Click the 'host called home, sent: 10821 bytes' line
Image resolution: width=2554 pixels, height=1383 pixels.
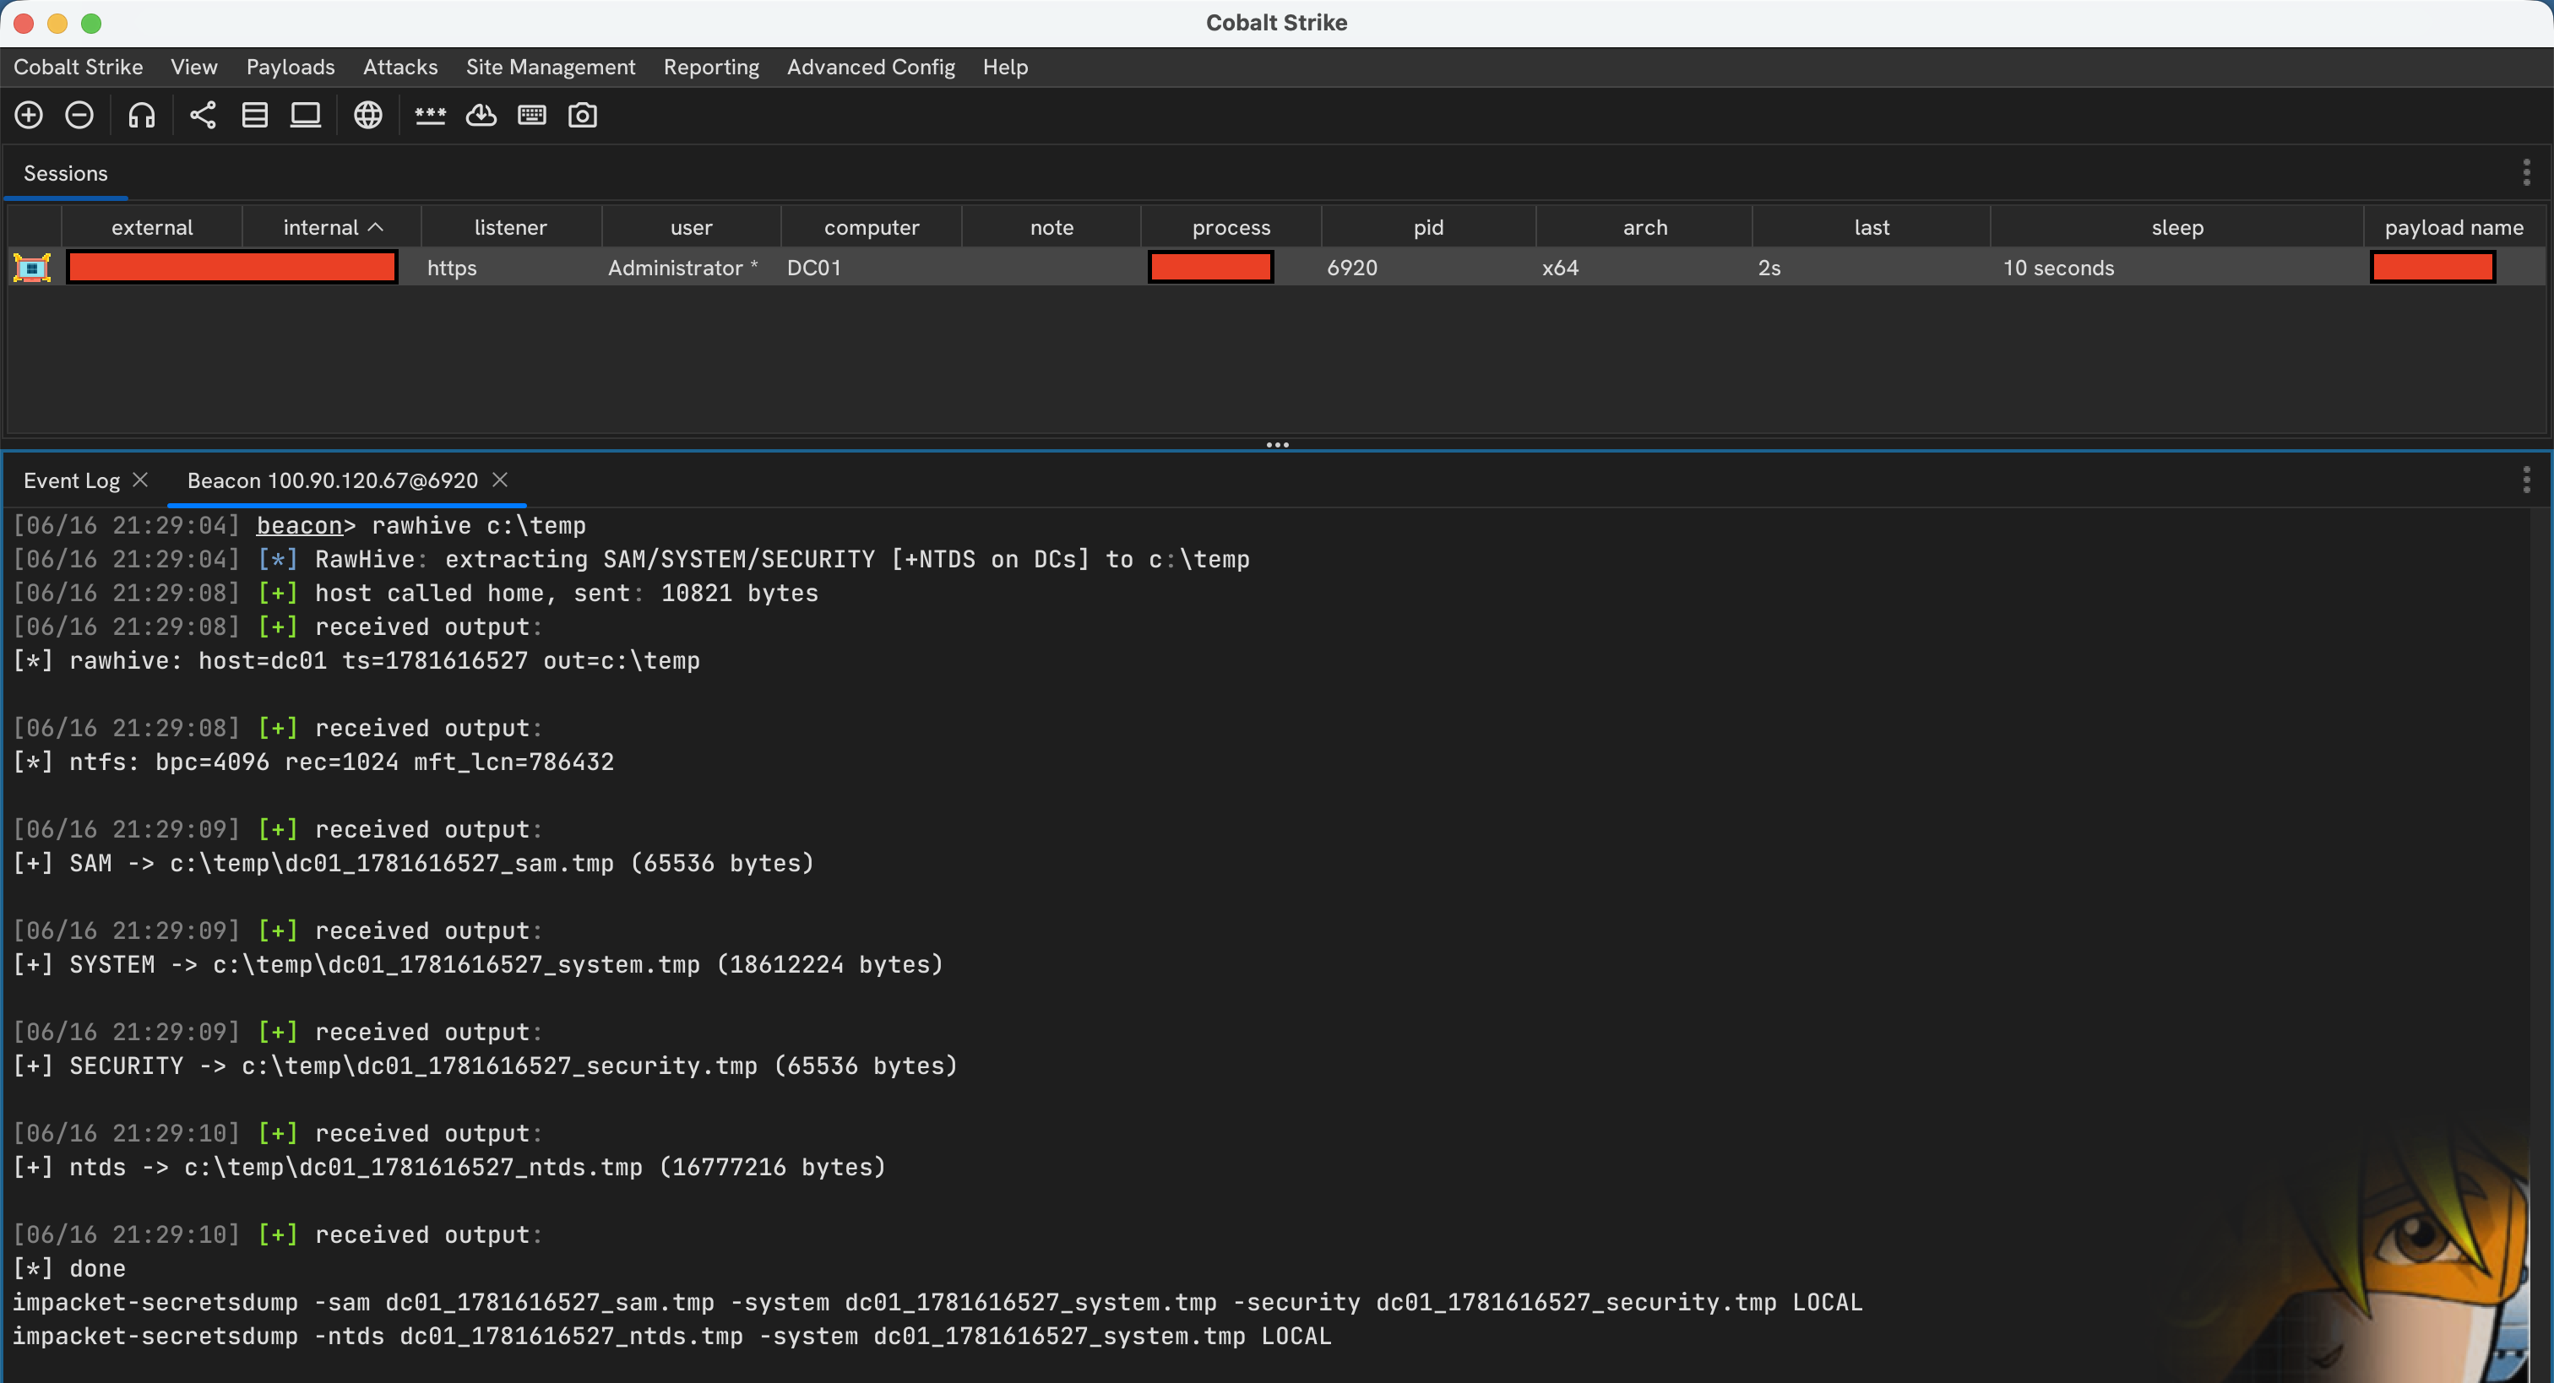pyautogui.click(x=416, y=593)
